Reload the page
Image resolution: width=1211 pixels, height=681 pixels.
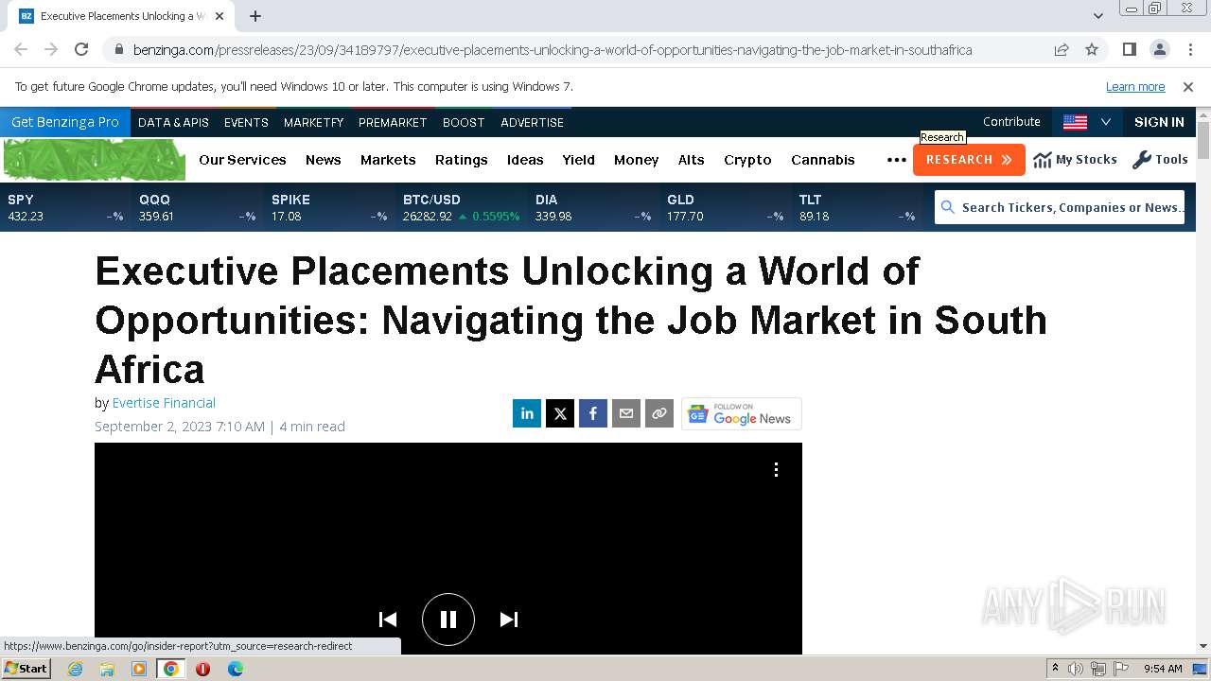pos(81,49)
